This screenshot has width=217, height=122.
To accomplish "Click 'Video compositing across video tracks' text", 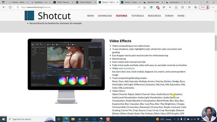I will [131, 46].
